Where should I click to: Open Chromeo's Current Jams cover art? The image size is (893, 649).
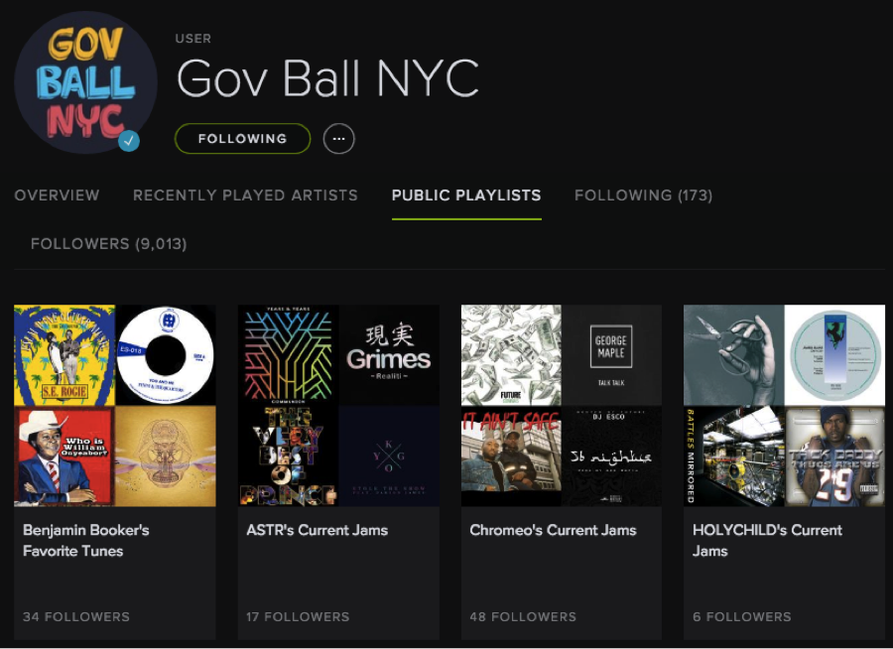[562, 406]
